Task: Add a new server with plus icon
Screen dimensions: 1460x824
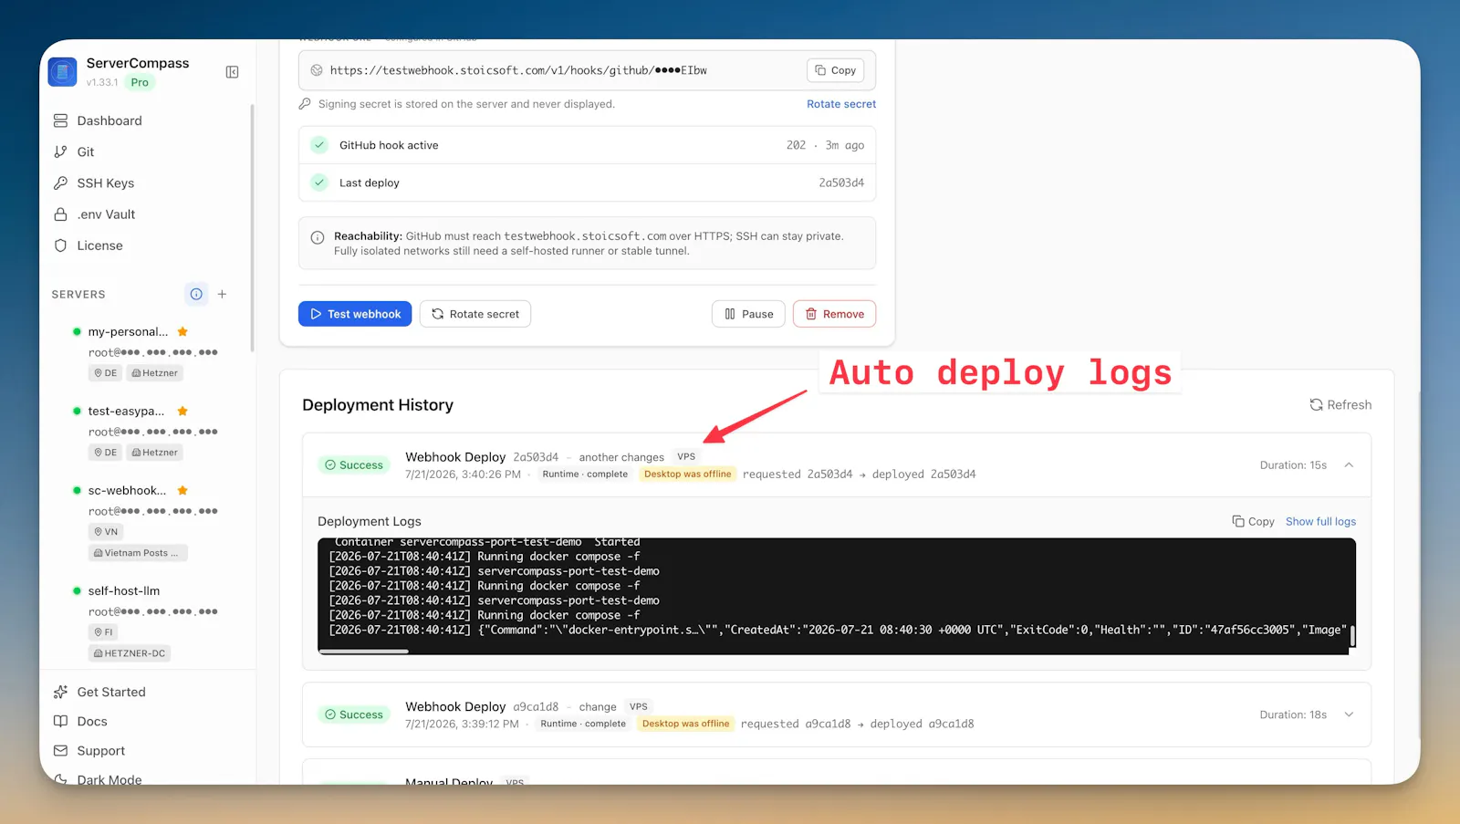Action: pos(222,294)
